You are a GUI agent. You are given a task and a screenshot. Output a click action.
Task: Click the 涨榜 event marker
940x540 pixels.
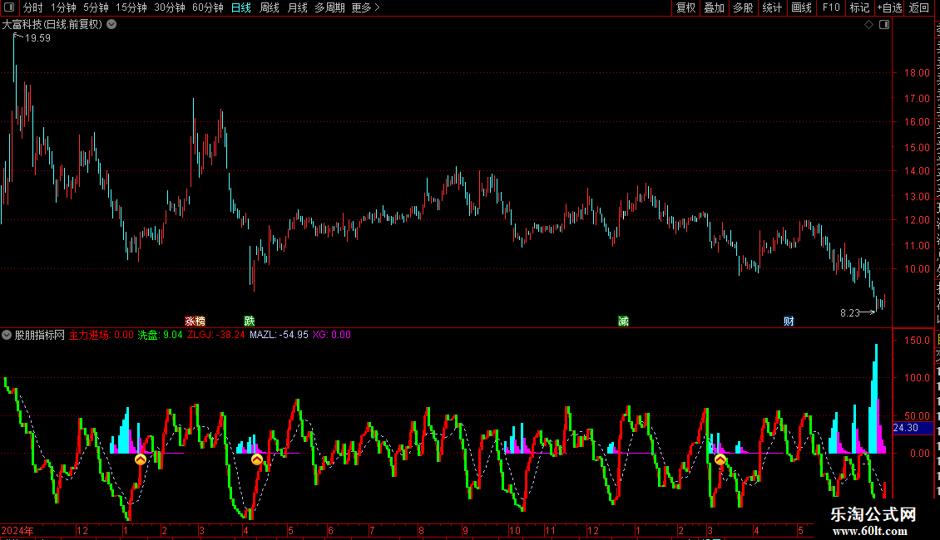point(195,322)
